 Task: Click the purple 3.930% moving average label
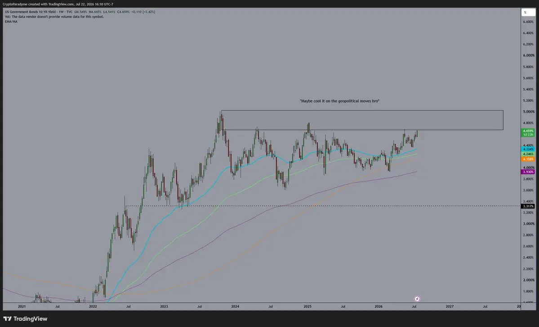coord(528,172)
